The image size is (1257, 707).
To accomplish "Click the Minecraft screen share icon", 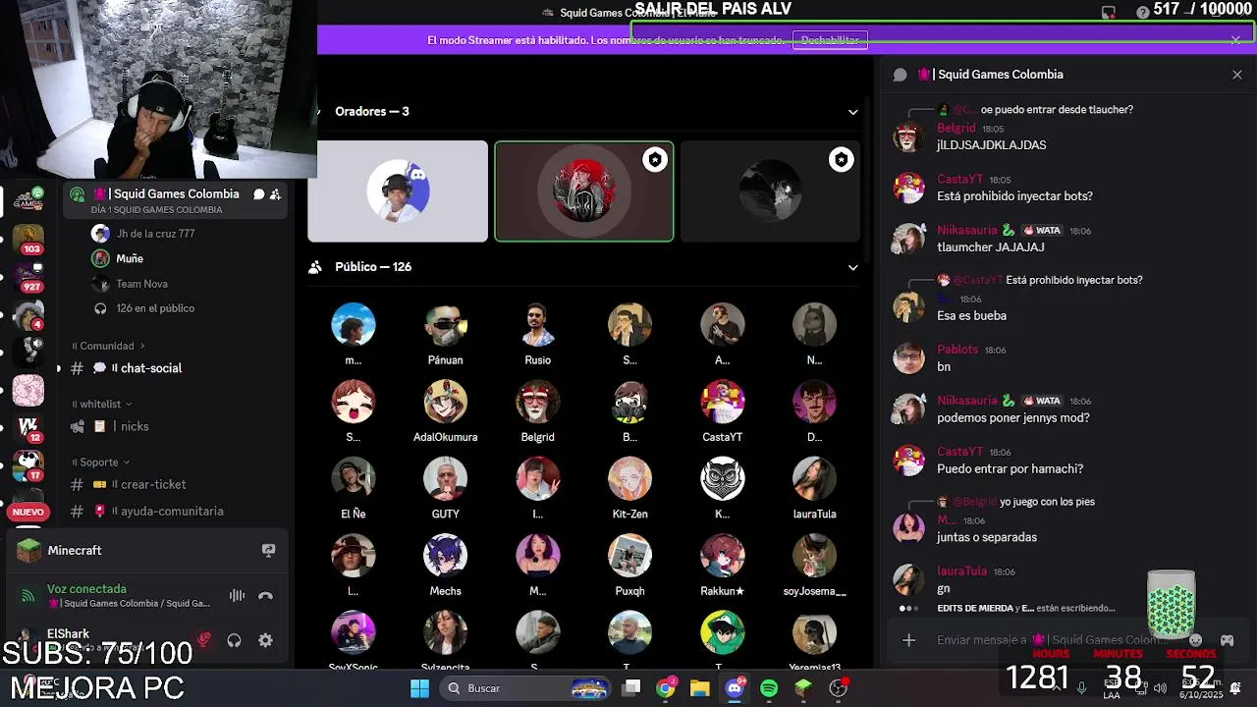I will [268, 551].
